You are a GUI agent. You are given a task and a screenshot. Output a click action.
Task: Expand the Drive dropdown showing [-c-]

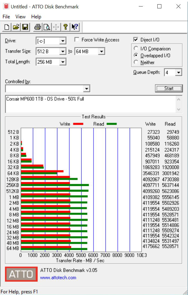pos(51,41)
